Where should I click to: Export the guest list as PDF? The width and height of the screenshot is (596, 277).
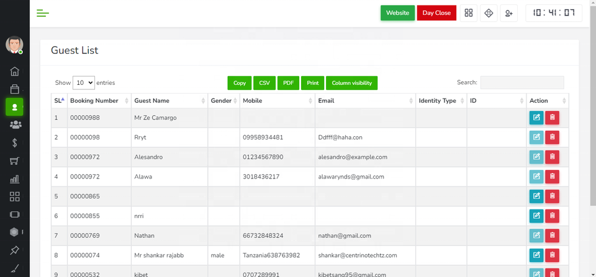tap(288, 83)
